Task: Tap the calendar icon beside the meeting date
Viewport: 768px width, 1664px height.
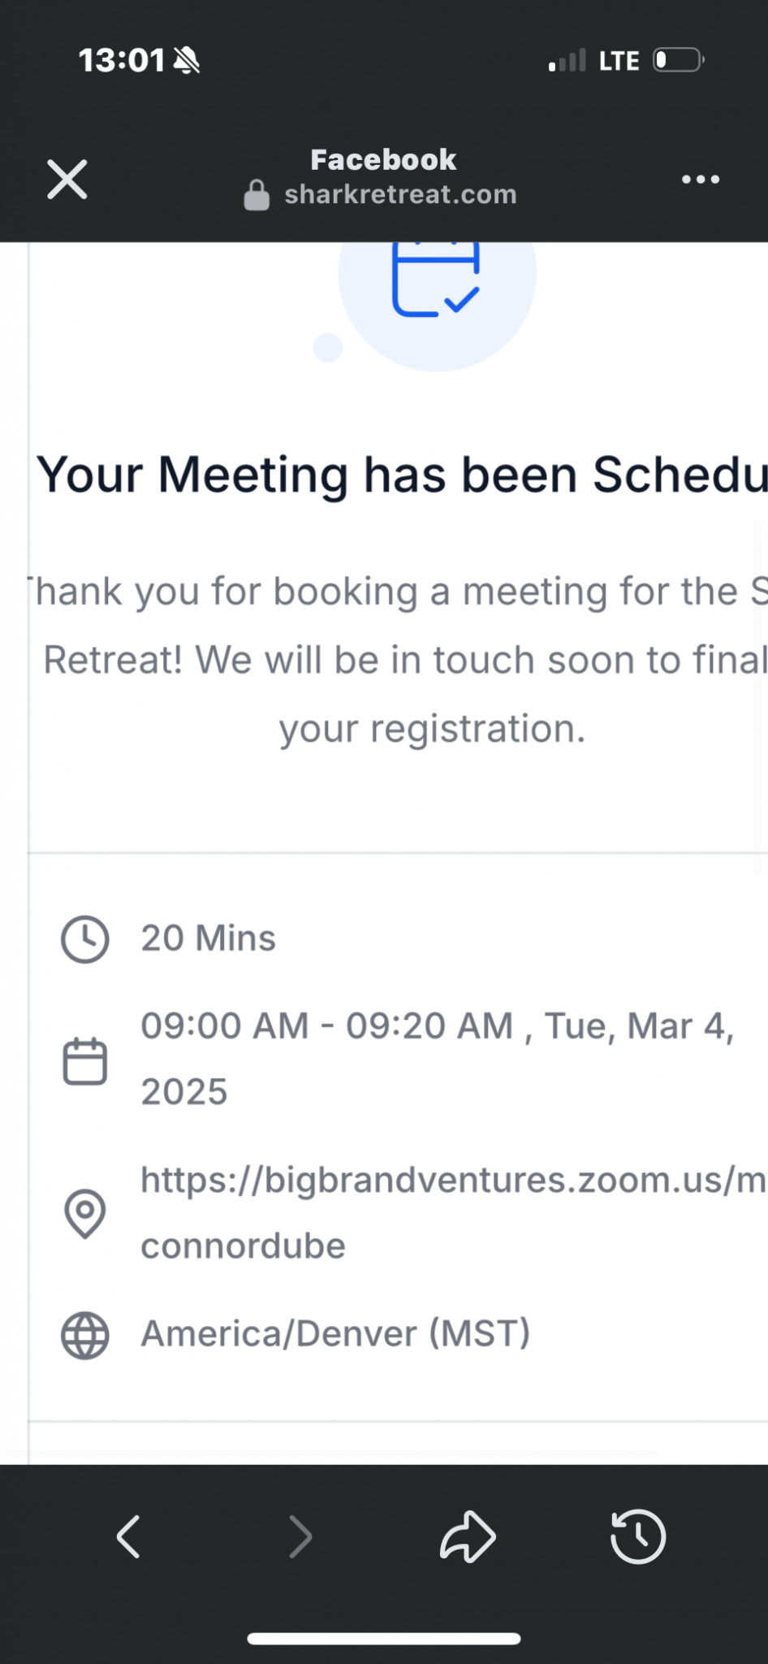Action: 85,1060
